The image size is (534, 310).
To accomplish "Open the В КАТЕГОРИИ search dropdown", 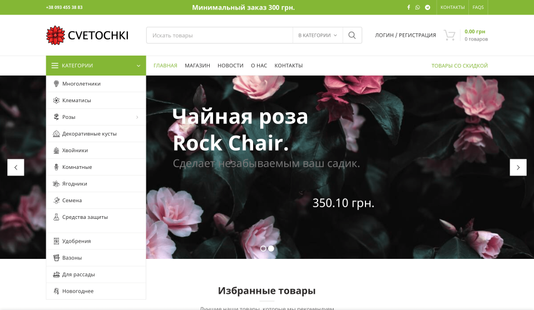I will 318,35.
